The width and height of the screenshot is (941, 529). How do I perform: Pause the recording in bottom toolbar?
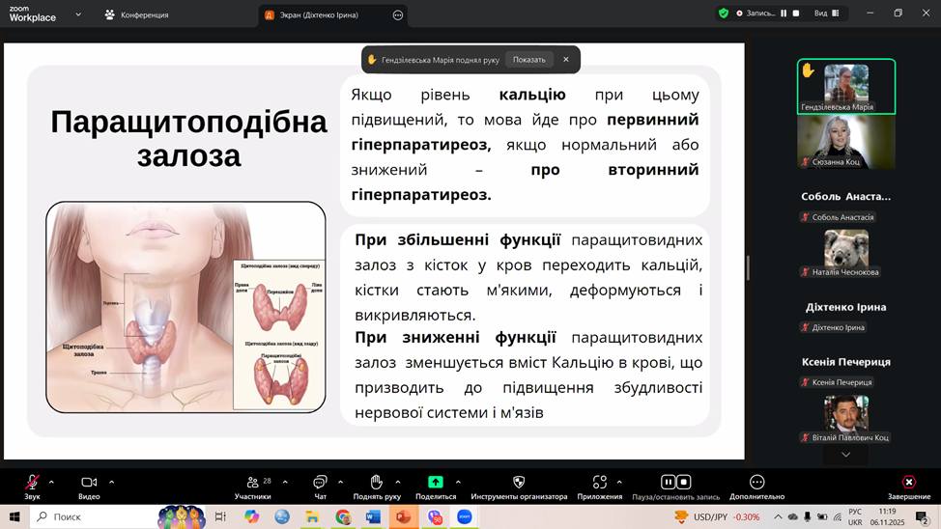pyautogui.click(x=668, y=482)
